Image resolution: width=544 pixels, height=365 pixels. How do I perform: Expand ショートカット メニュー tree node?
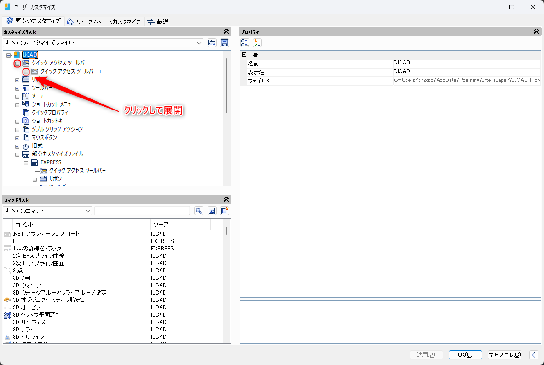tap(17, 105)
